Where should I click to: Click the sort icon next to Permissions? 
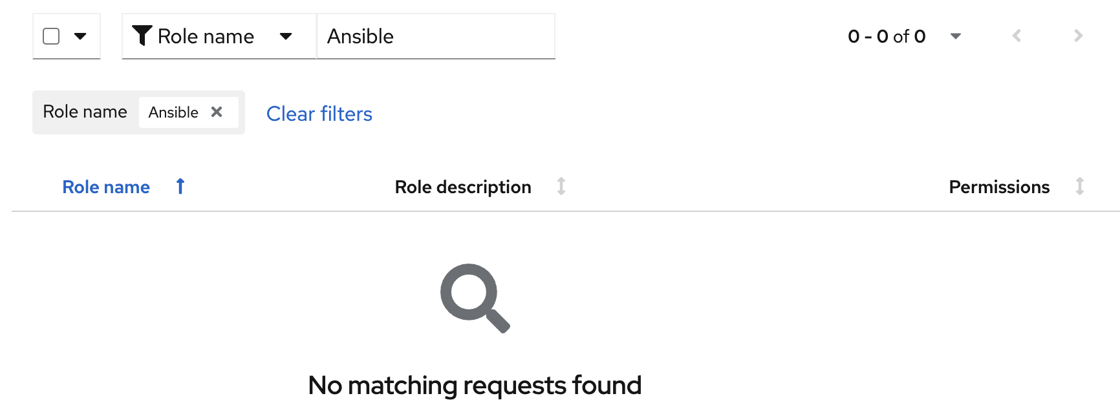coord(1079,187)
